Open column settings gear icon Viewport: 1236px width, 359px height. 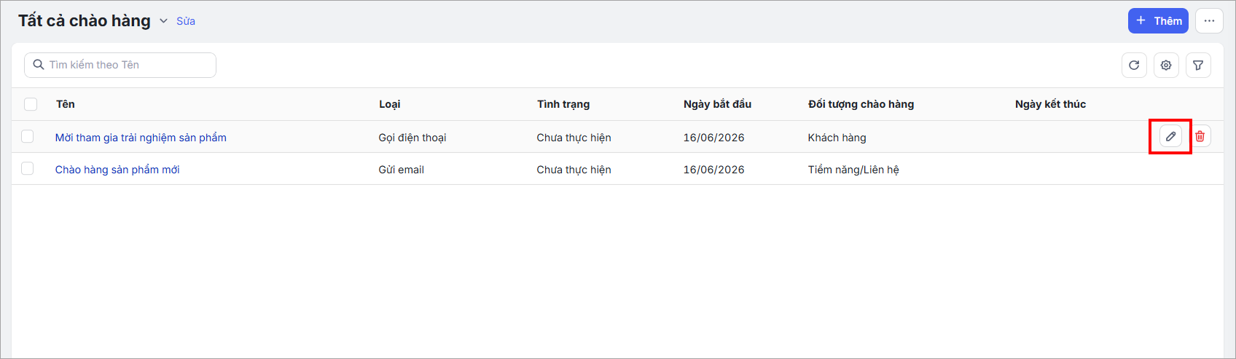coord(1166,66)
